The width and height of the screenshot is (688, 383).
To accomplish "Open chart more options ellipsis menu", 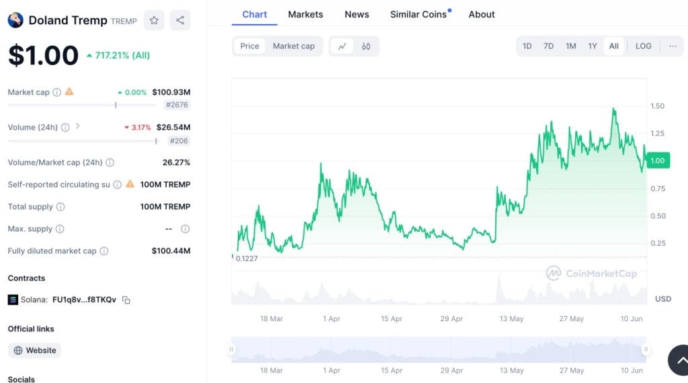I will pos(673,46).
